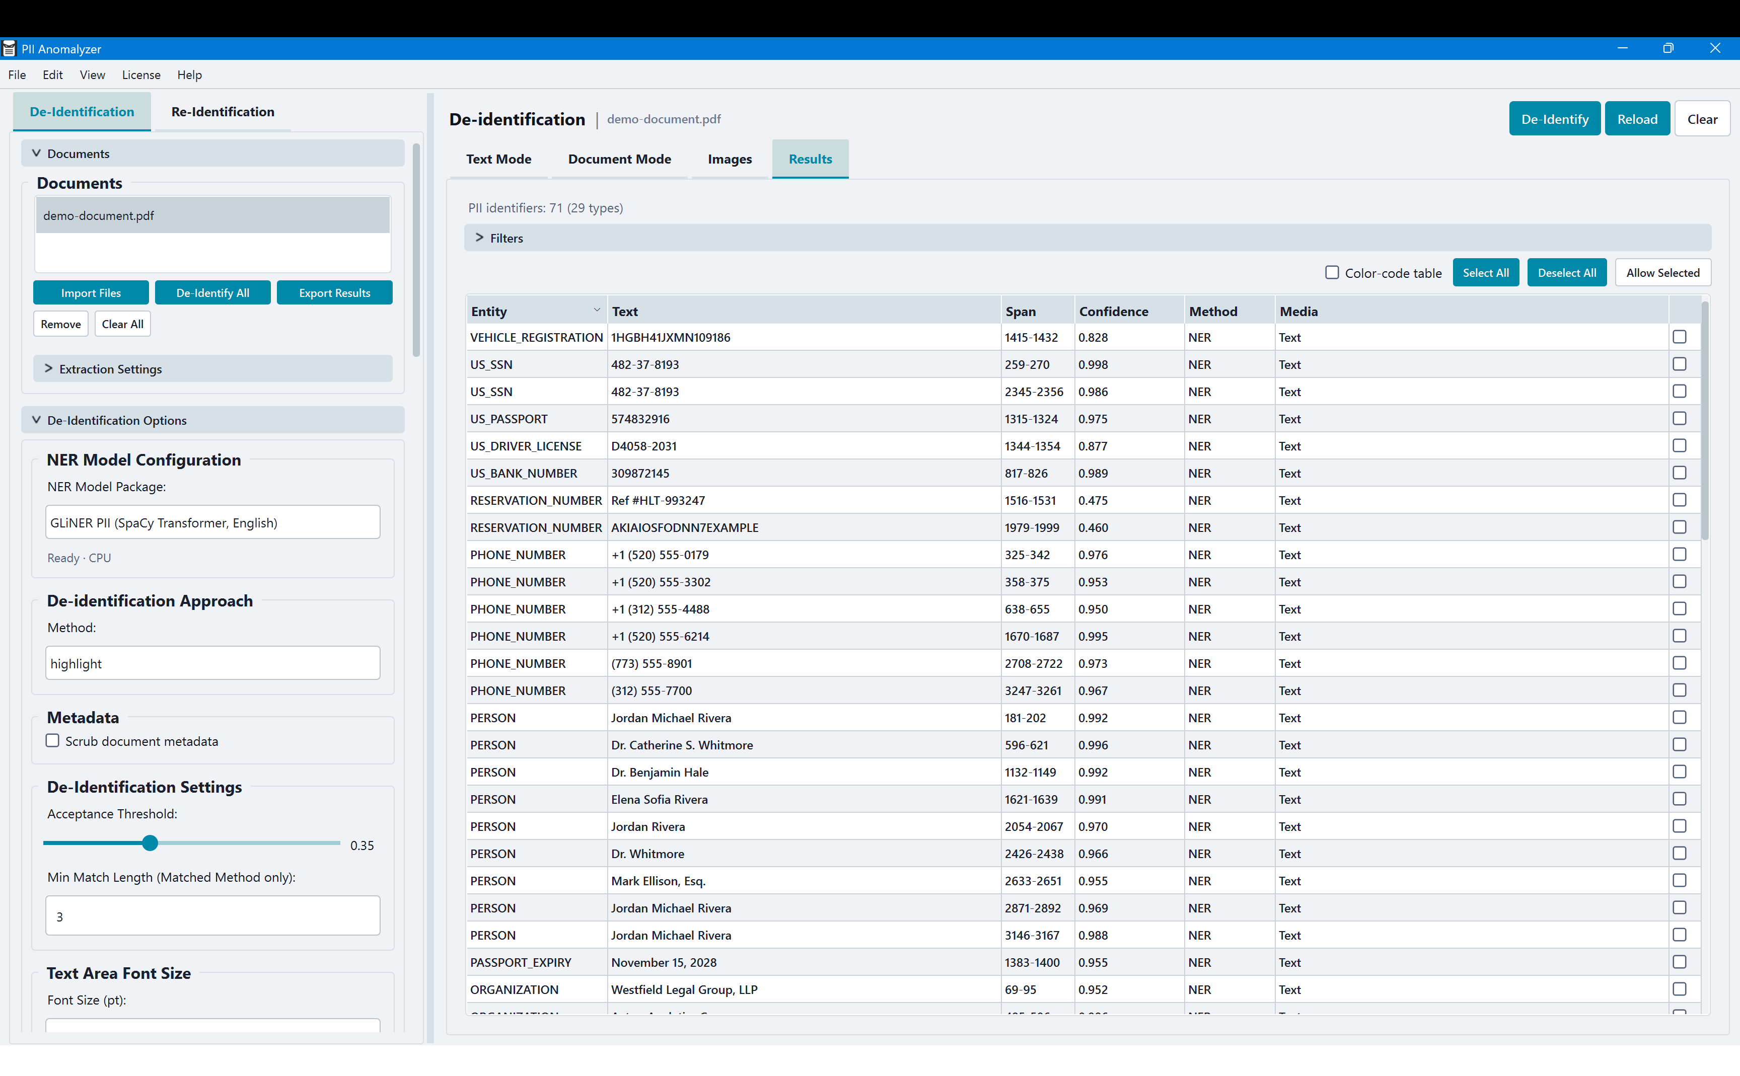Viewport: 1740px width, 1076px height.
Task: Check the VEHICLE_REGISTRATION row checkbox
Action: click(1680, 337)
